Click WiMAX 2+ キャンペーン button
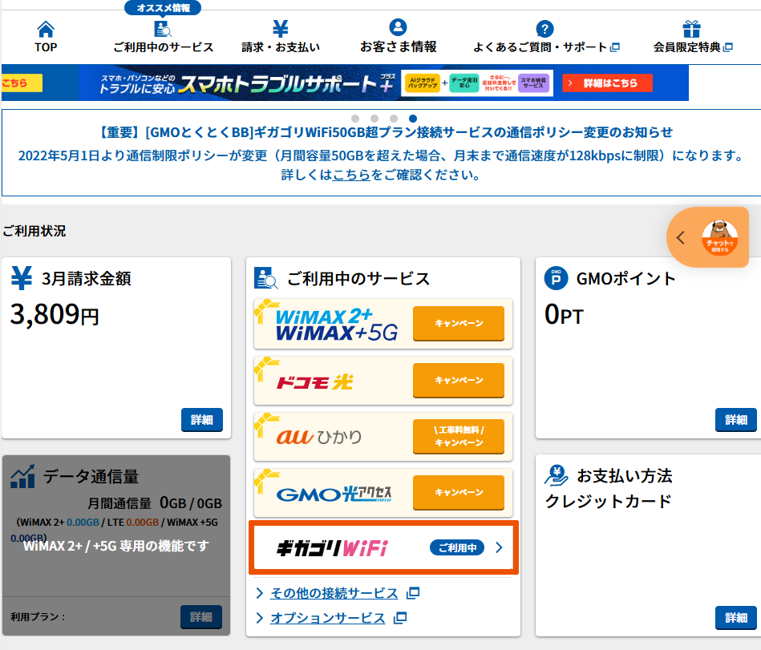This screenshot has height=650, width=761. coord(459,324)
